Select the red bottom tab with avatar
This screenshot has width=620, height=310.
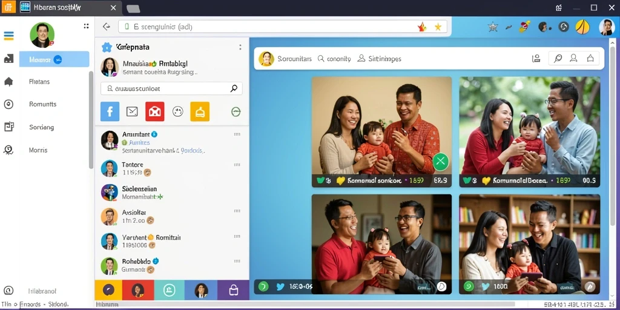[138, 290]
